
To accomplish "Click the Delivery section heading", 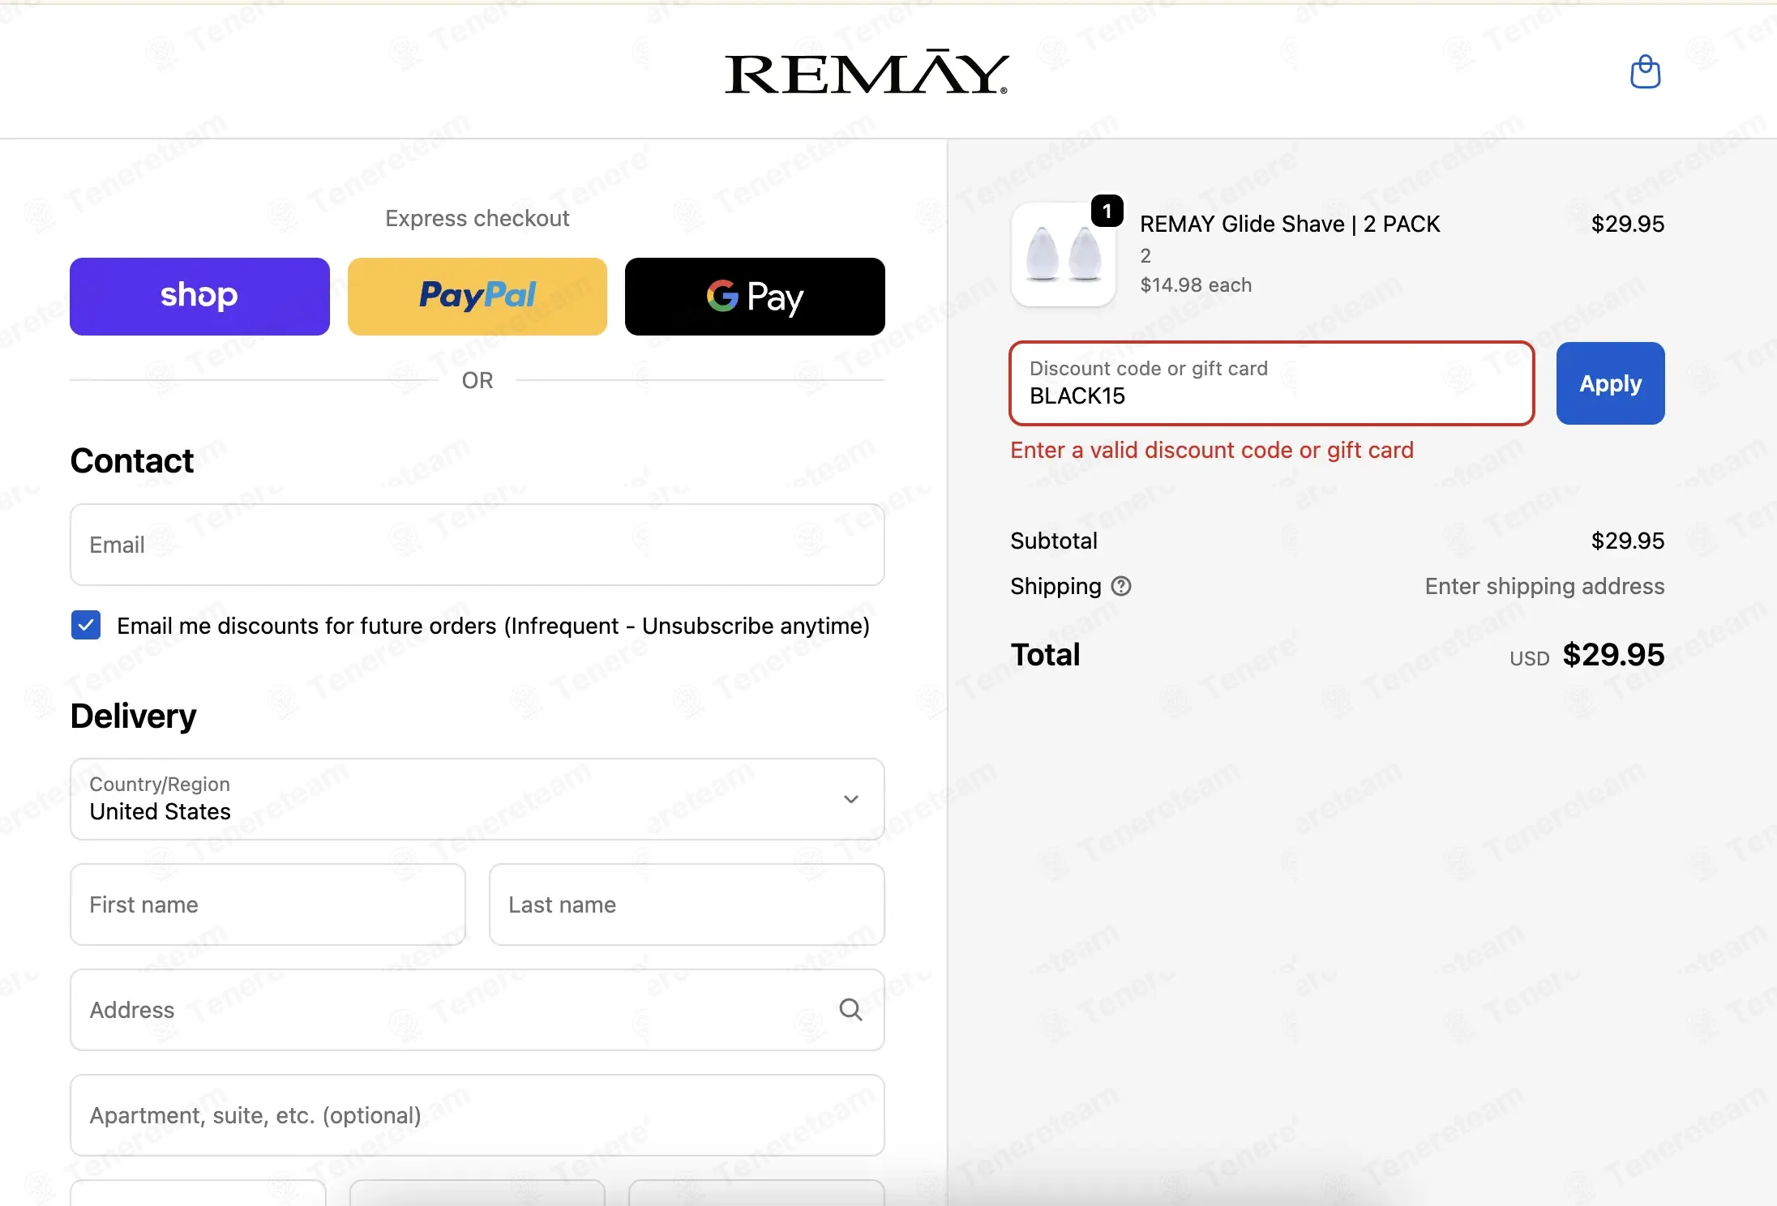I will (134, 716).
